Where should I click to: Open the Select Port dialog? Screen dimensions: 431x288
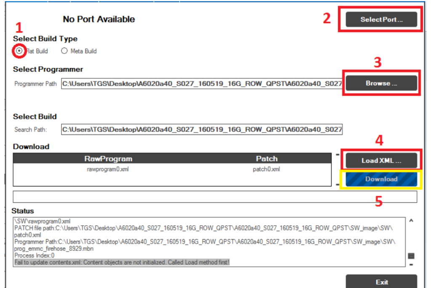click(x=381, y=19)
